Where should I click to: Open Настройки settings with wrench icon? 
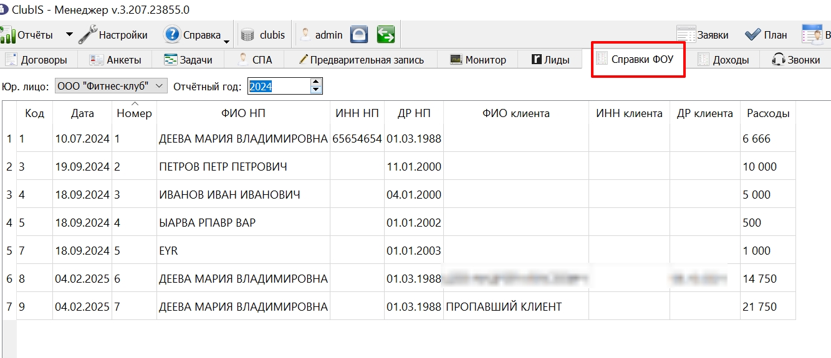113,35
